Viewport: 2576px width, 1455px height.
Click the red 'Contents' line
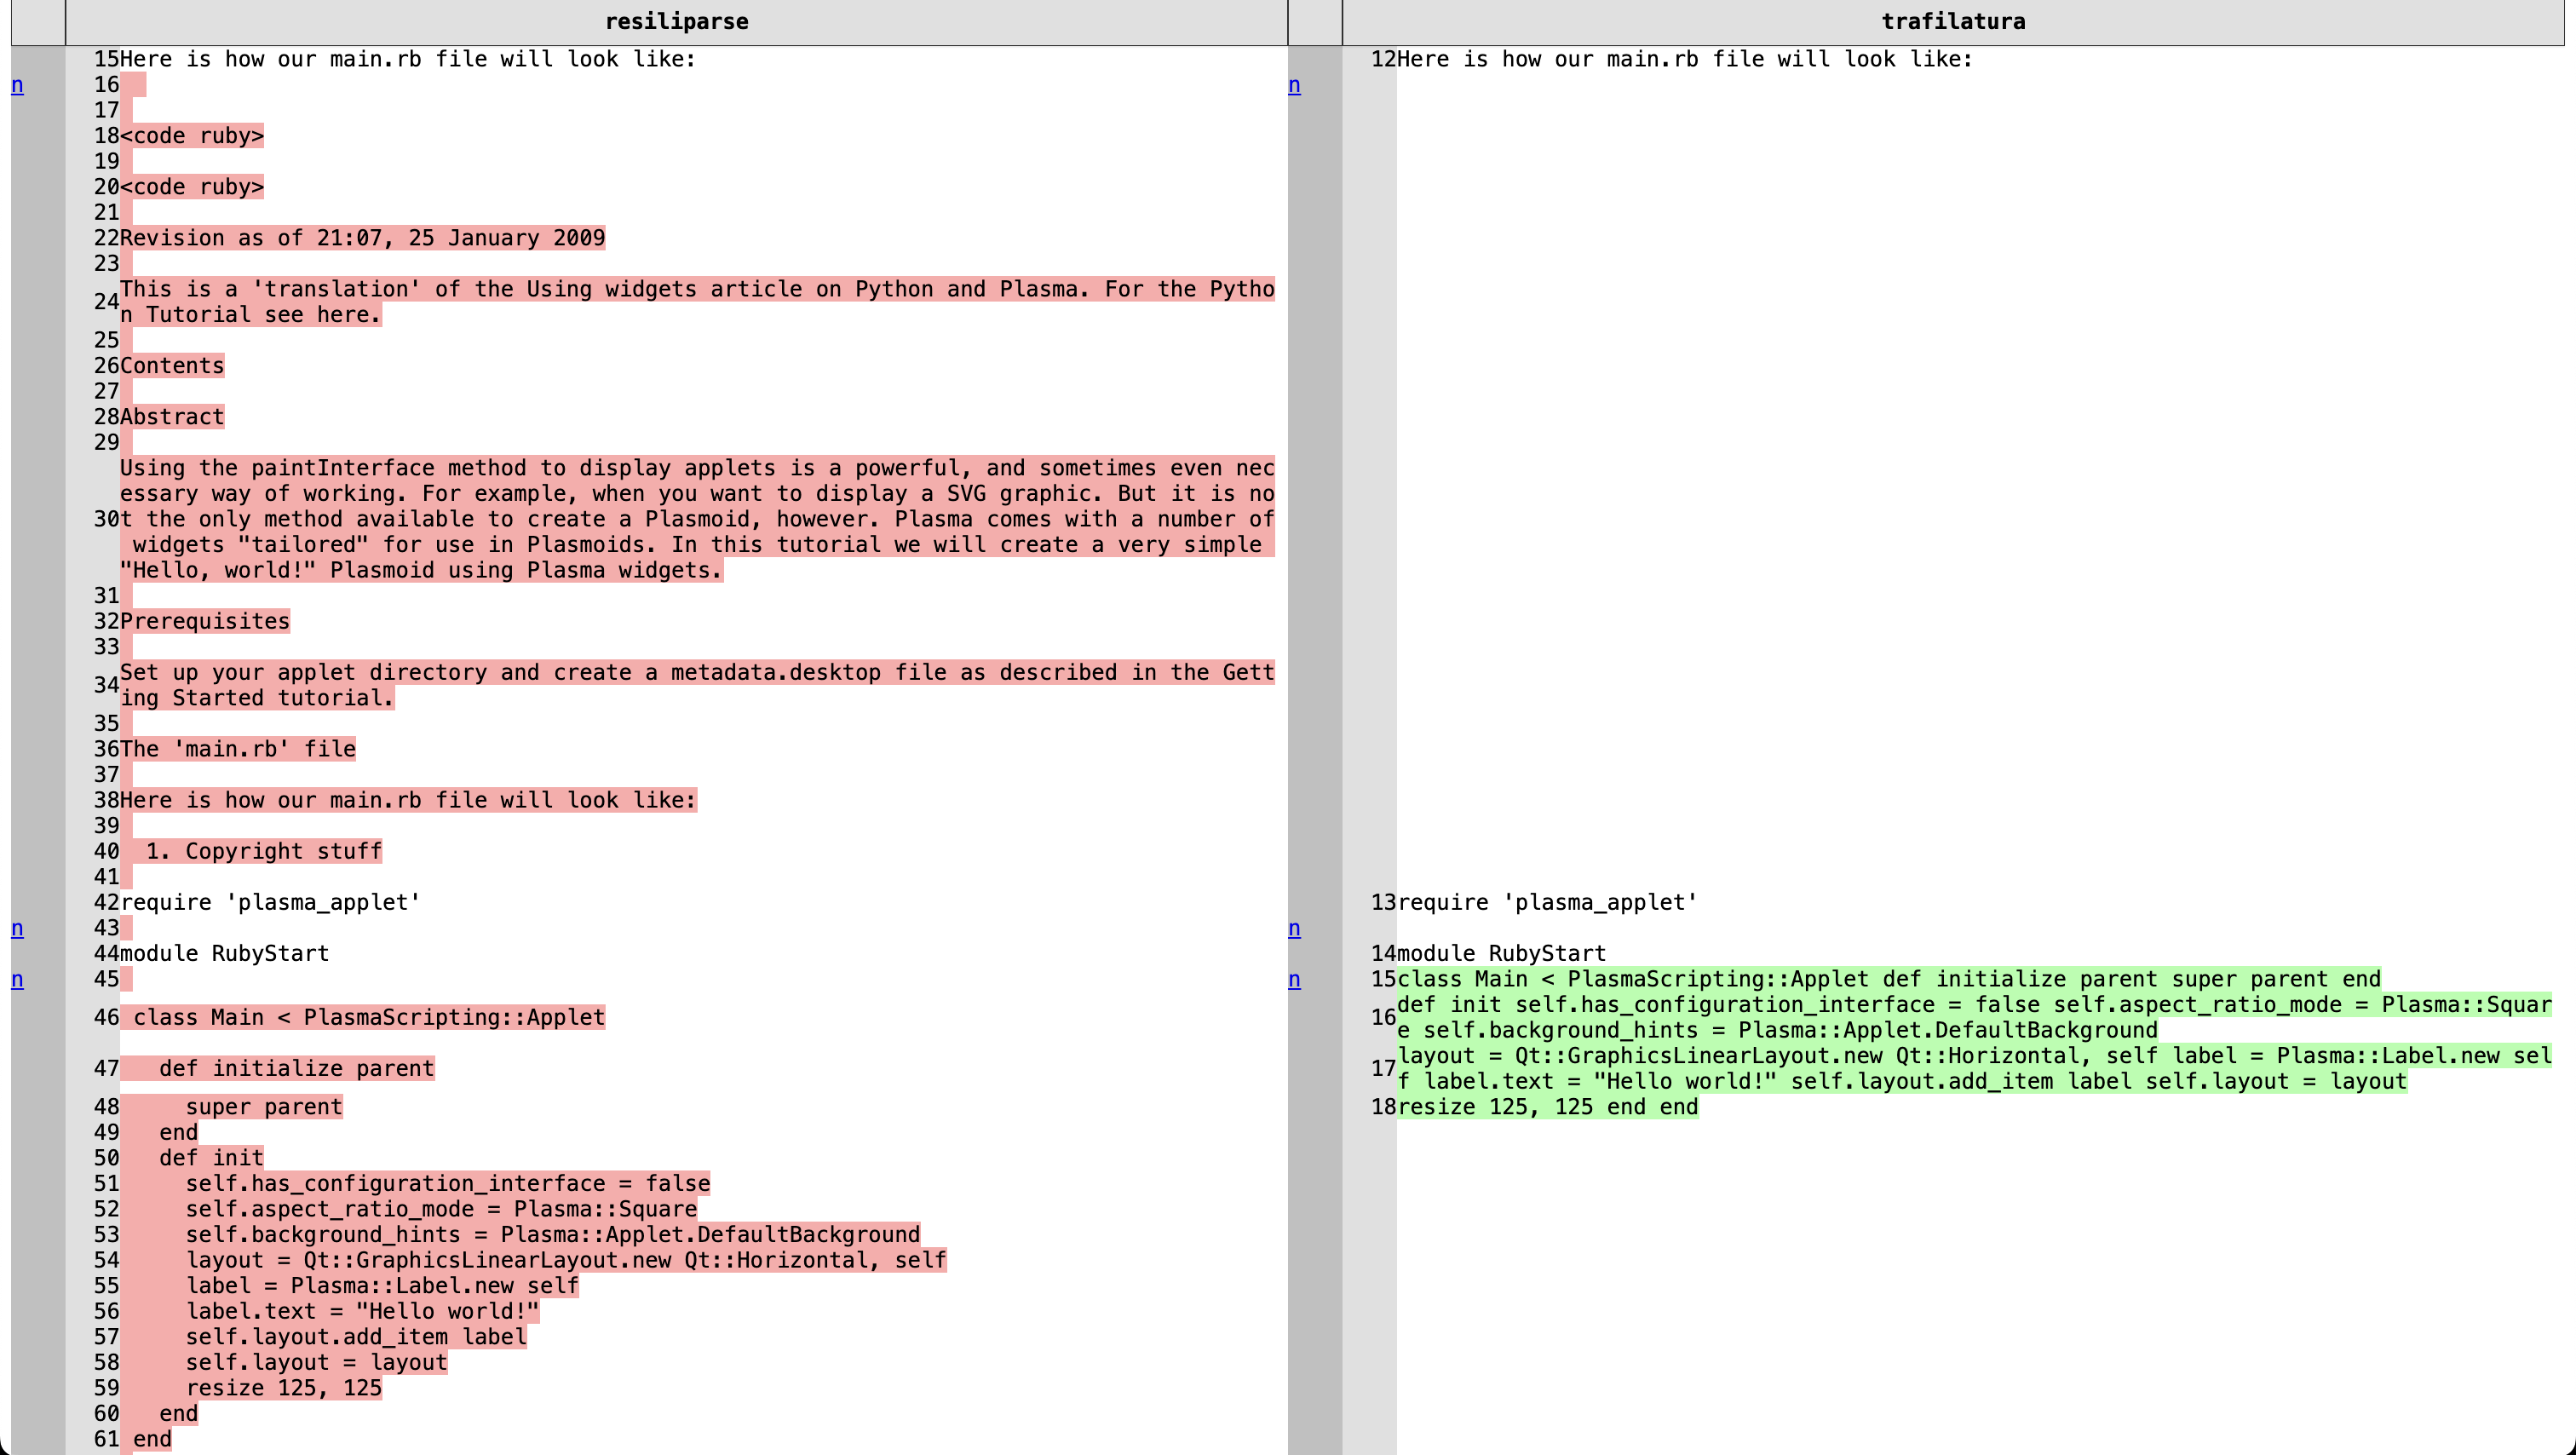coord(172,366)
